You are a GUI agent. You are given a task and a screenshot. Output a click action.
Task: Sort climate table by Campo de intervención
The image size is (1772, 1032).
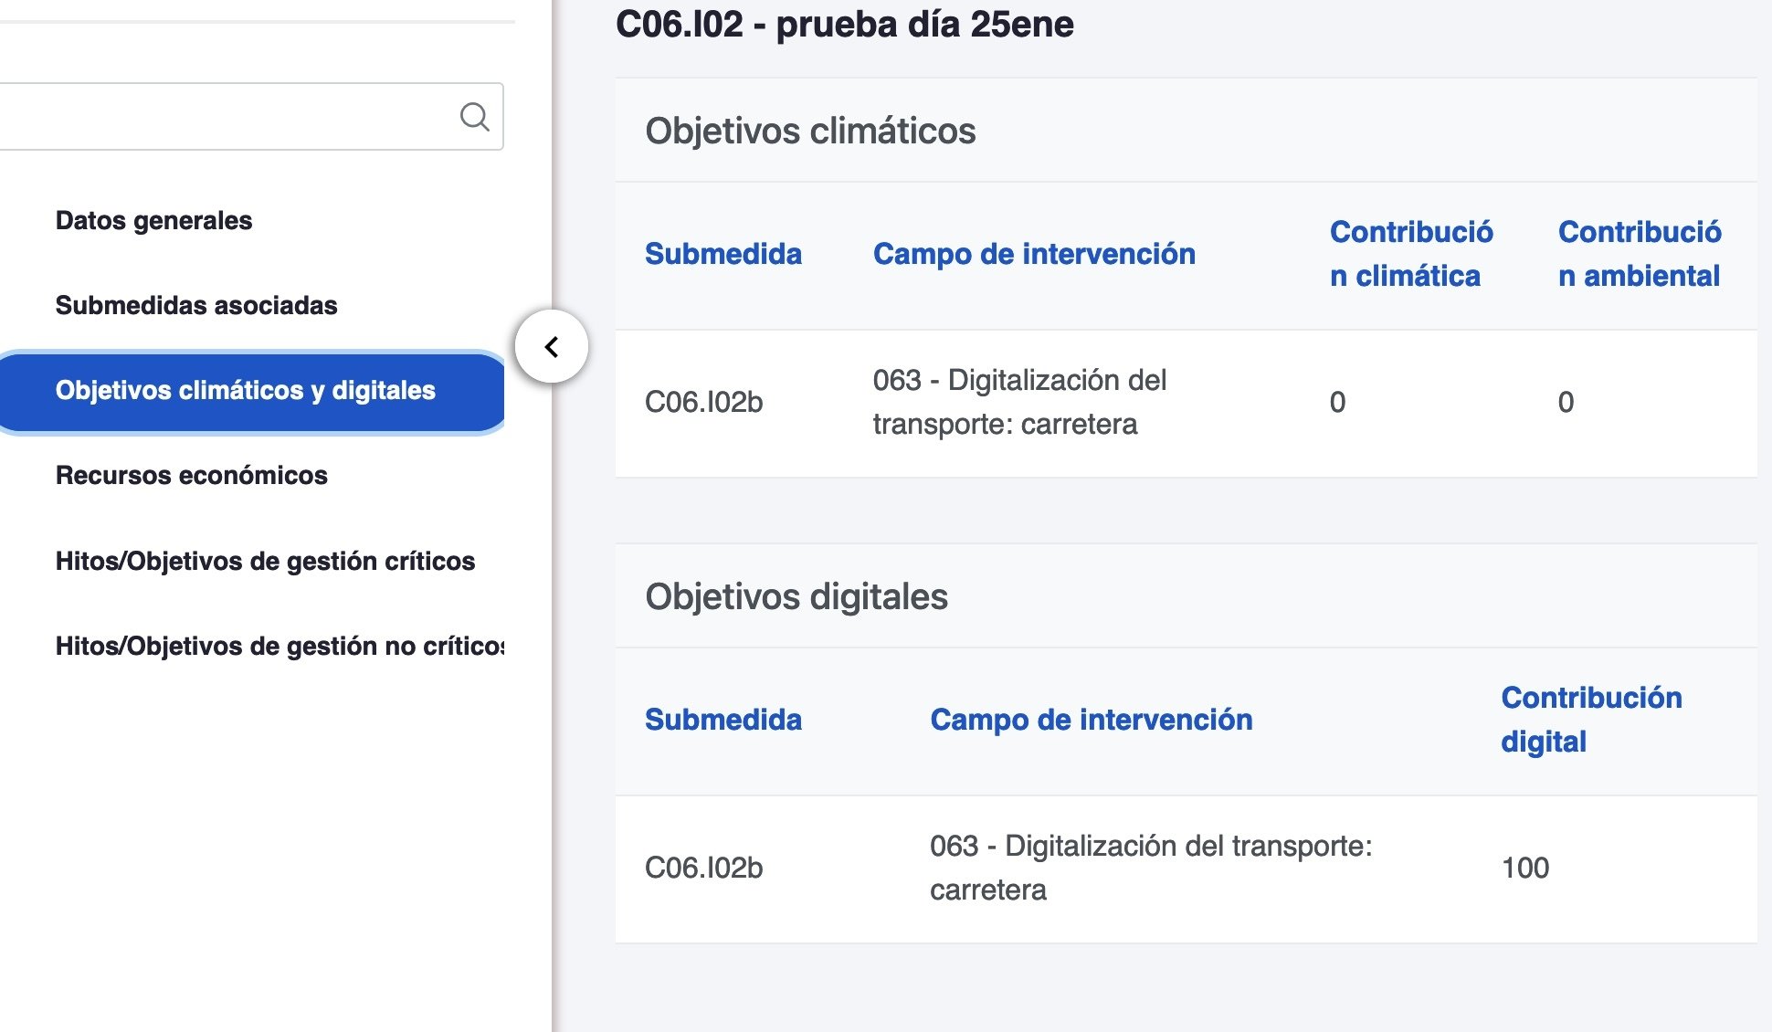click(x=1033, y=254)
